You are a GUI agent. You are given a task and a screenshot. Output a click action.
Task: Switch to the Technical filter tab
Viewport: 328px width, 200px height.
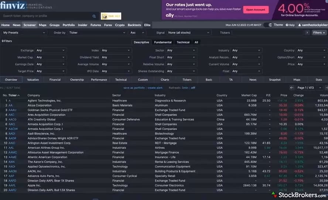tap(183, 42)
